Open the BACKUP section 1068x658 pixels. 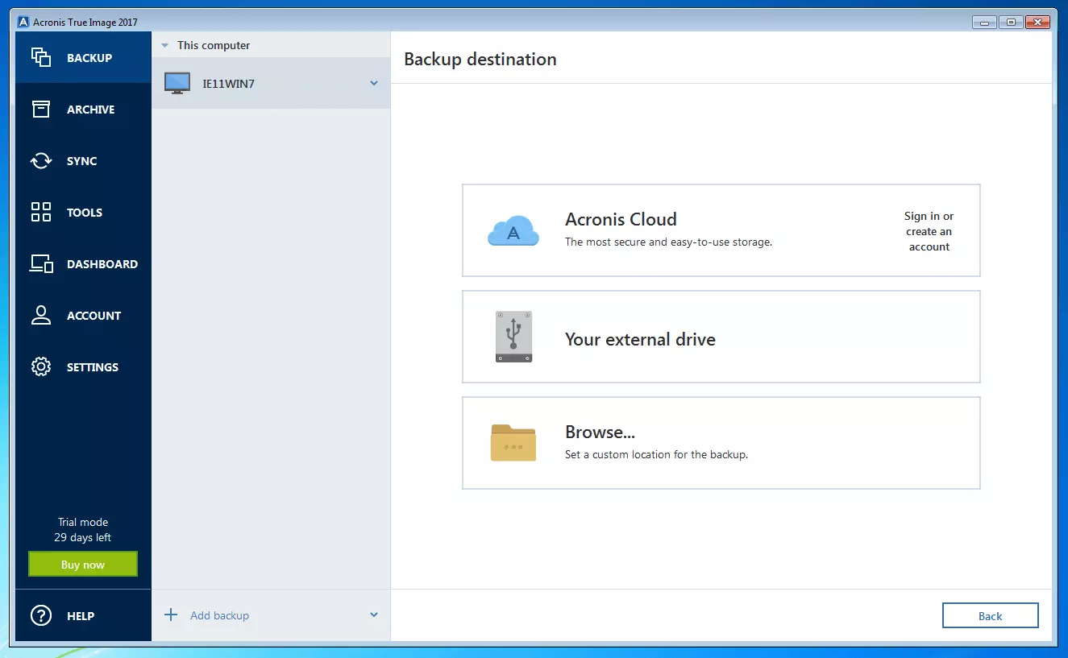coord(83,57)
